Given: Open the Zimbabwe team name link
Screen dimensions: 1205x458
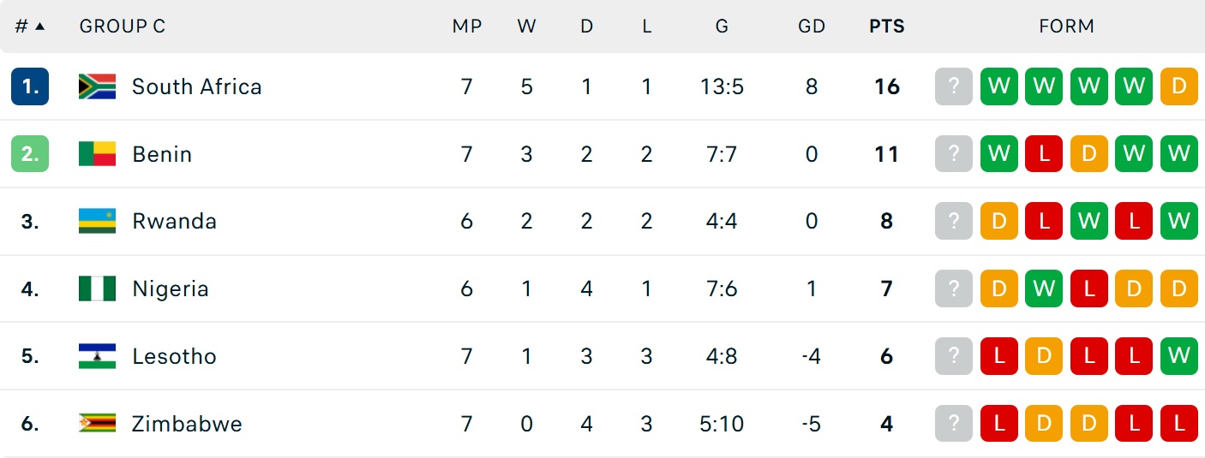Looking at the screenshot, I should click(x=186, y=424).
